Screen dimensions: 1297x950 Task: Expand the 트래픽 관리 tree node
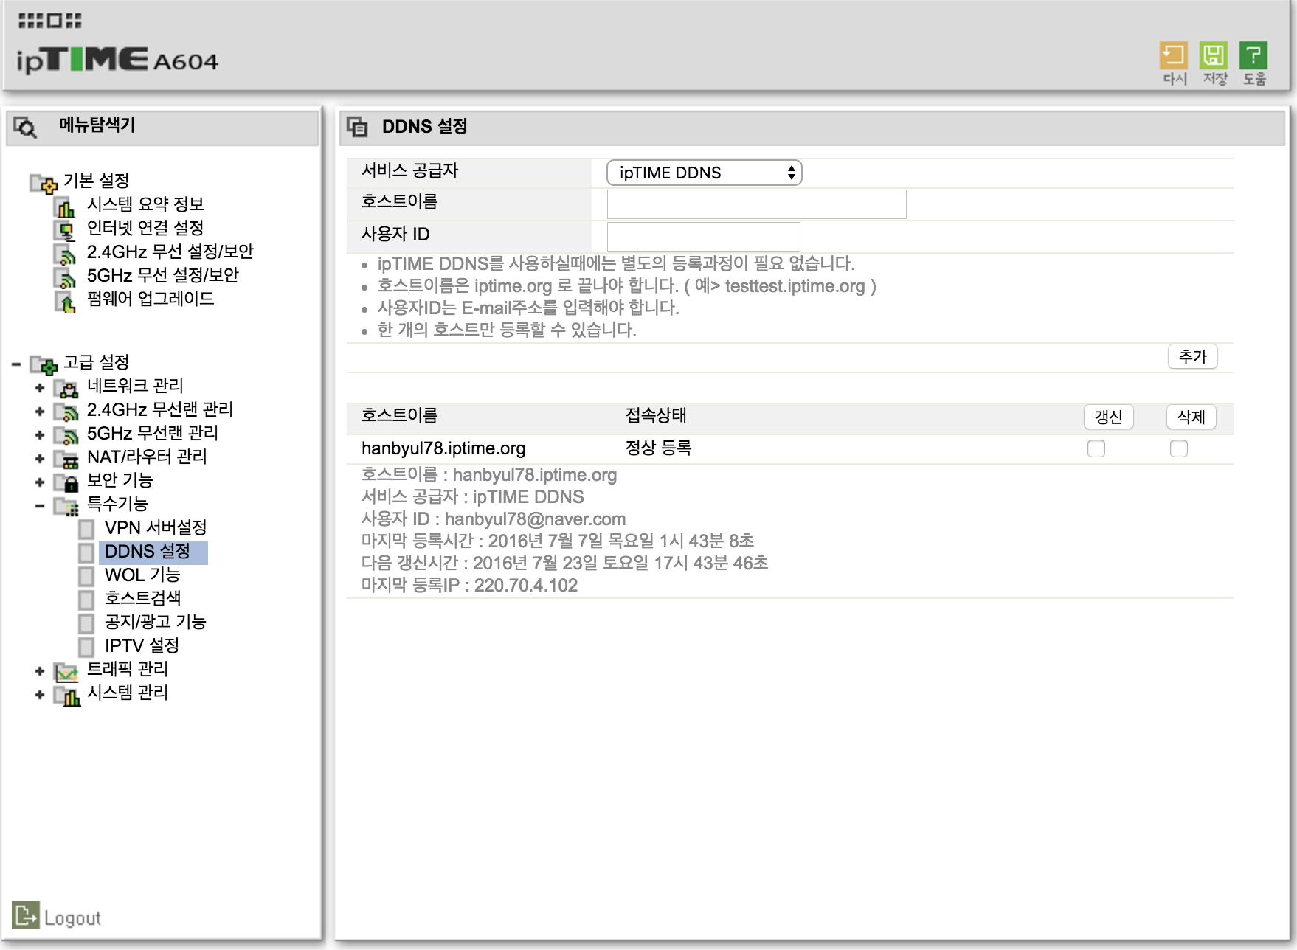point(40,671)
